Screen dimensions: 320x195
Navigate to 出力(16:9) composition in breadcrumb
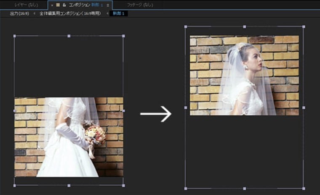point(20,13)
